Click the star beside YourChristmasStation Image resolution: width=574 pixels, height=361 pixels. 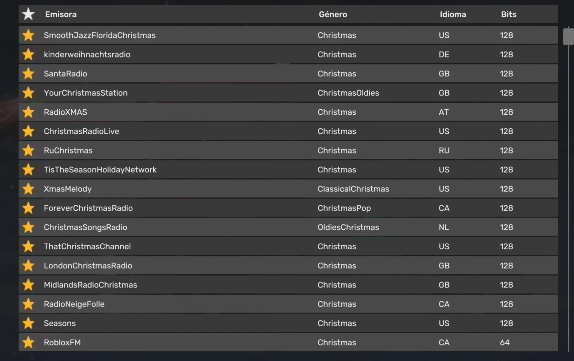(x=28, y=93)
